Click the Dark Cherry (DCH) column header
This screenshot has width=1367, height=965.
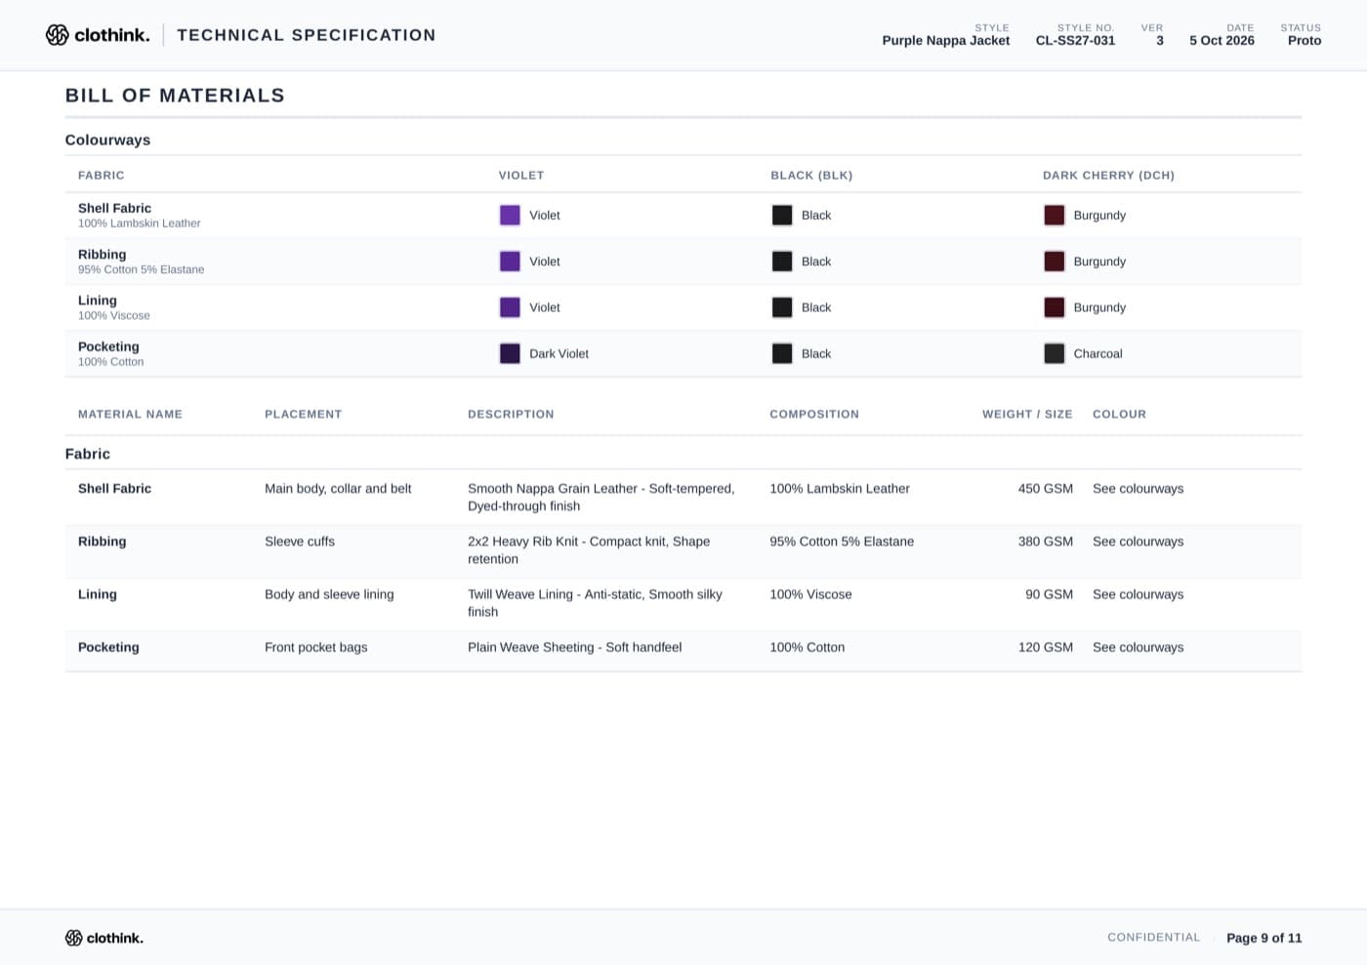coord(1108,176)
